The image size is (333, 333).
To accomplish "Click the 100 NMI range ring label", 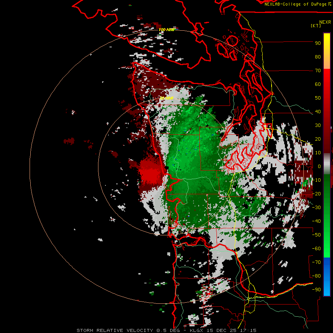I will [x=166, y=30].
